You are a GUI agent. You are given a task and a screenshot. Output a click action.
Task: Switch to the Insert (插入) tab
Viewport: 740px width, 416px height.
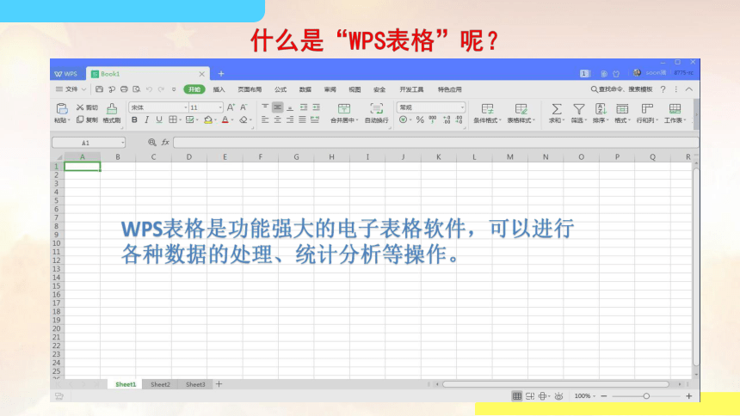pos(219,89)
